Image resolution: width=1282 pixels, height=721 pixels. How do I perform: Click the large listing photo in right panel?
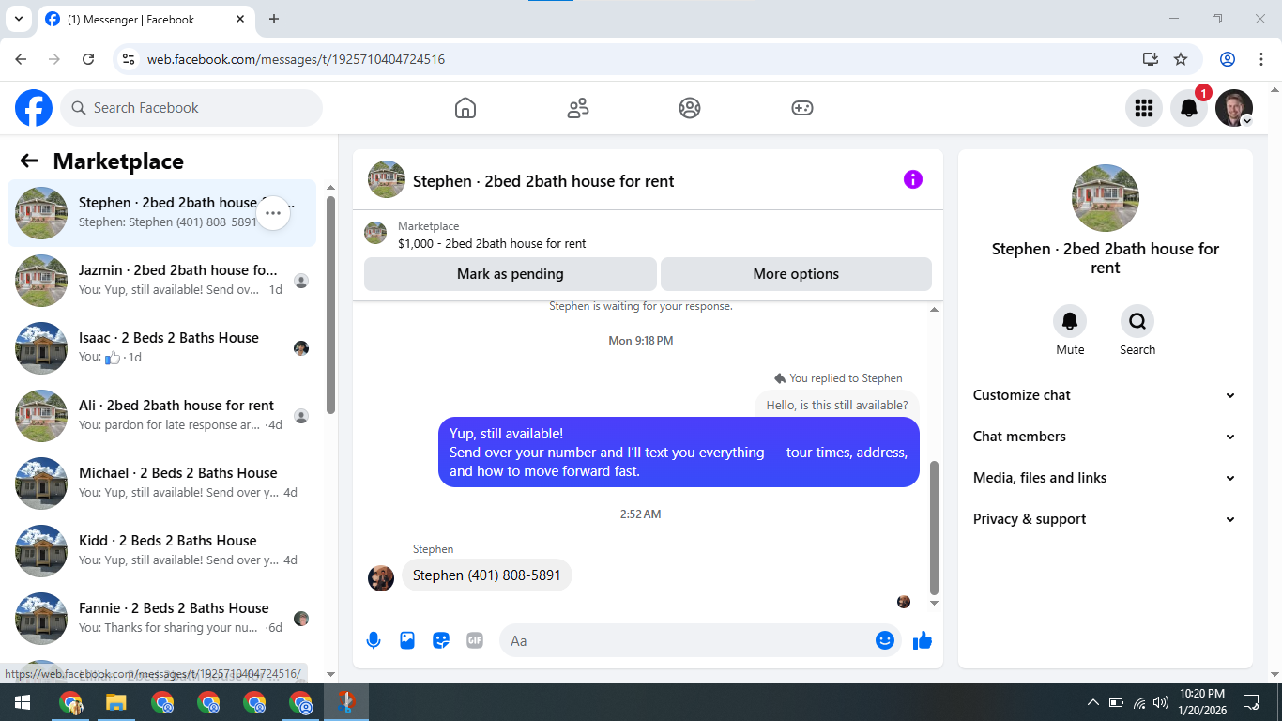1106,198
